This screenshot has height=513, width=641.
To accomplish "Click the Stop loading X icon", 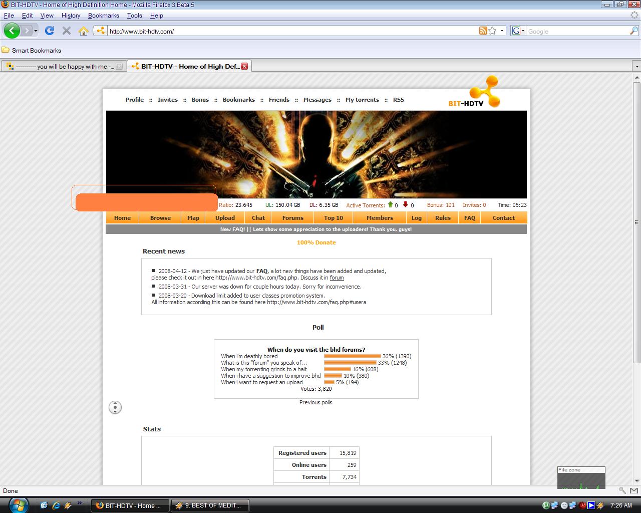I will tap(66, 31).
